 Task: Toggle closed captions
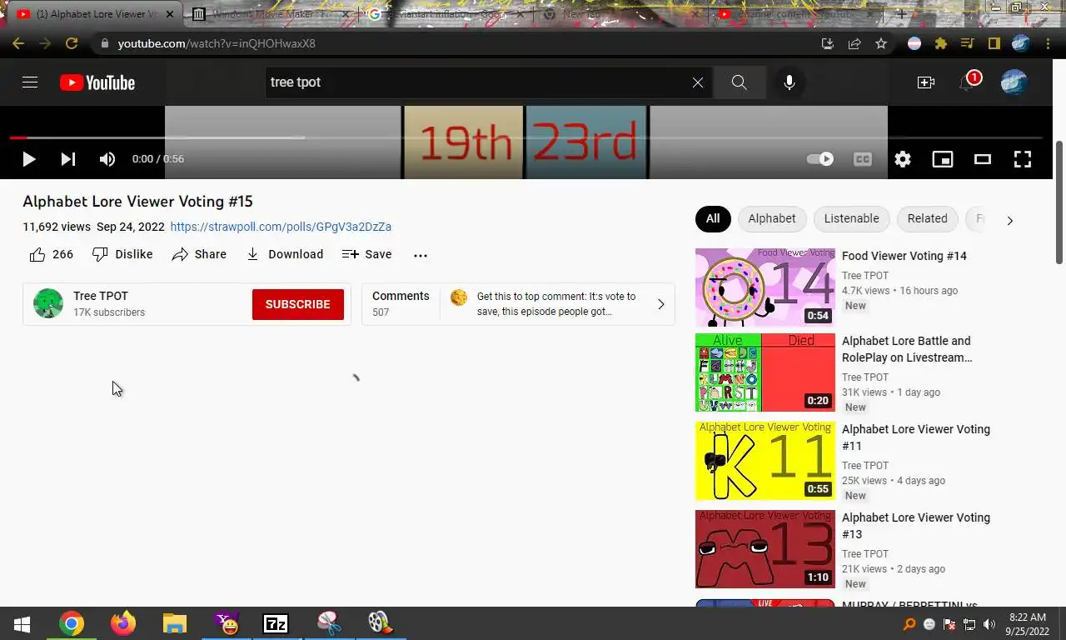click(863, 159)
